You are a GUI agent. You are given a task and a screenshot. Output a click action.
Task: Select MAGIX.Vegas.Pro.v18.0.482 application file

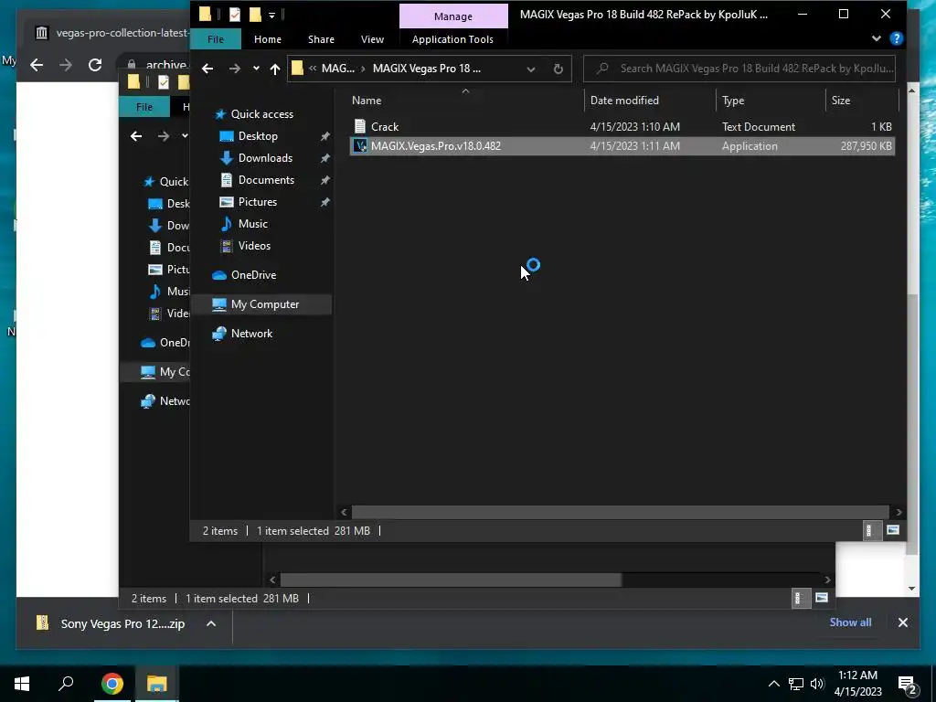click(622, 145)
